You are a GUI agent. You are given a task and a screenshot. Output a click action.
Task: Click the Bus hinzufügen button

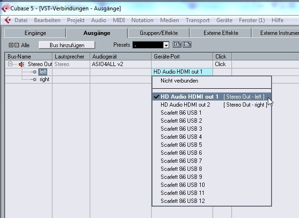point(67,45)
